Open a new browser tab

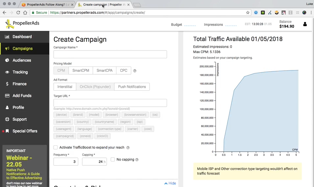(x=137, y=5)
